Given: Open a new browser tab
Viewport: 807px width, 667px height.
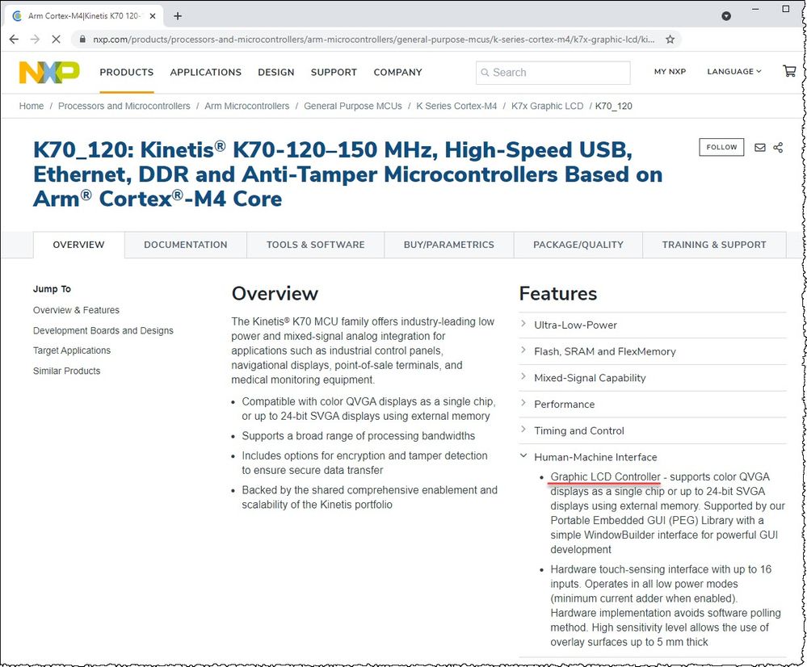Looking at the screenshot, I should point(178,16).
